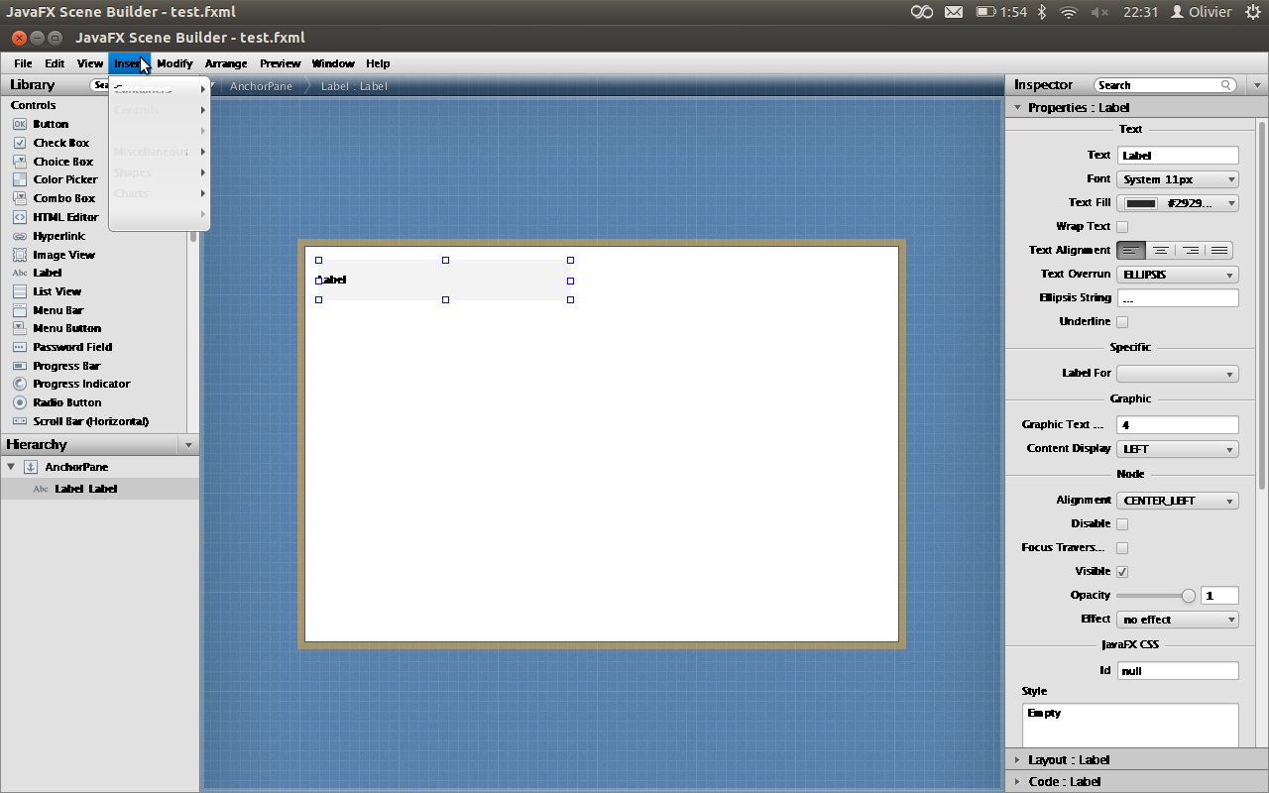Set Text Alignment to right
This screenshot has width=1269, height=793.
(x=1190, y=251)
